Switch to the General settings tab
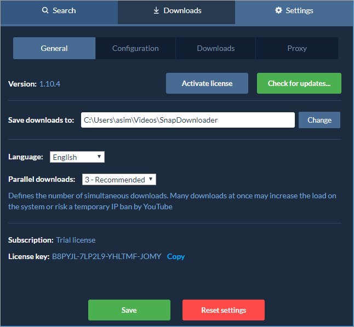354x327 pixels. pyautogui.click(x=54, y=48)
